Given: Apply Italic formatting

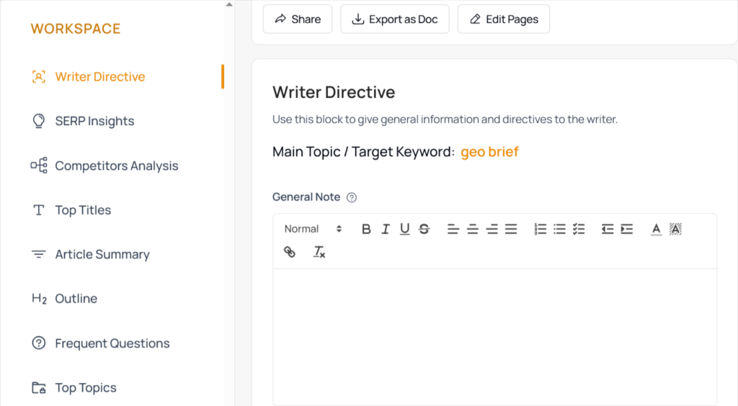Looking at the screenshot, I should [386, 229].
